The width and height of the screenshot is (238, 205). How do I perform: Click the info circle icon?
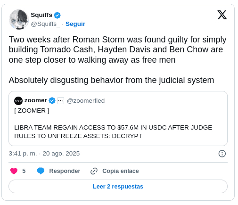pos(222,154)
